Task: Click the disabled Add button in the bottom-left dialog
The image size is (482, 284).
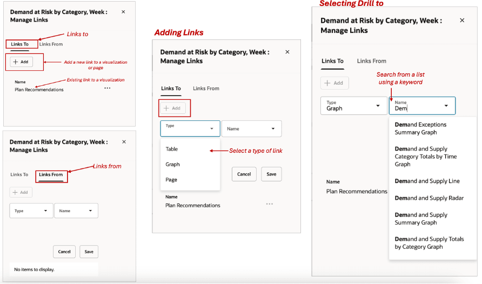Action: coord(21,192)
